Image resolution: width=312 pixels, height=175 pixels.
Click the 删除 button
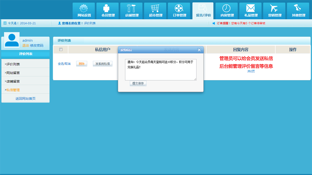(x=82, y=64)
